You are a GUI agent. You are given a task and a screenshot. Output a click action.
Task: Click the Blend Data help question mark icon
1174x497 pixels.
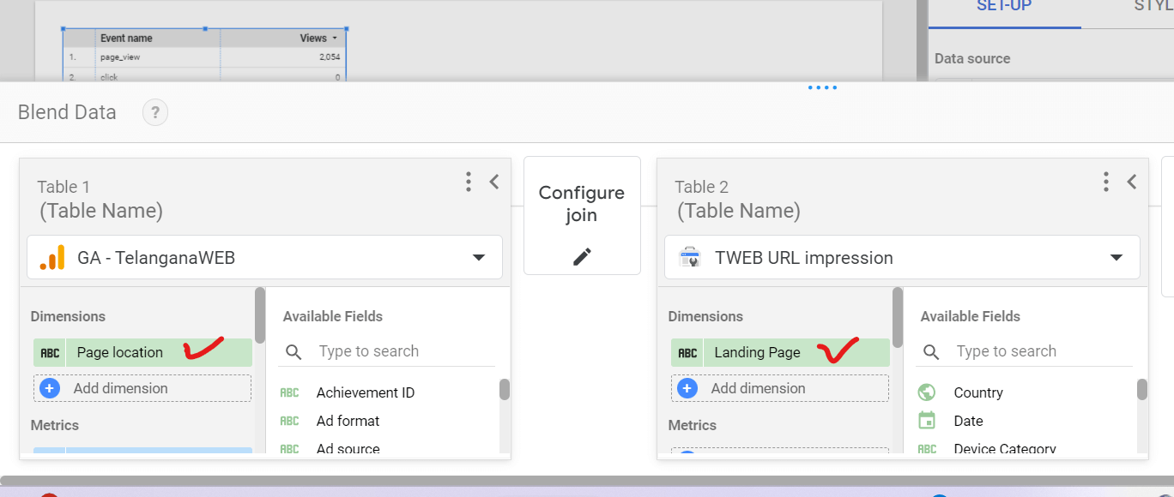coord(155,112)
